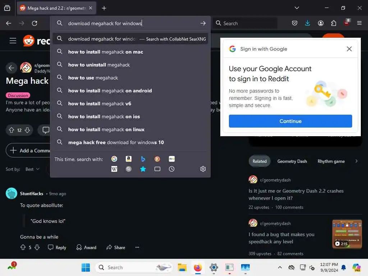Search in History via clock icon
The width and height of the screenshot is (368, 276).
171,169
